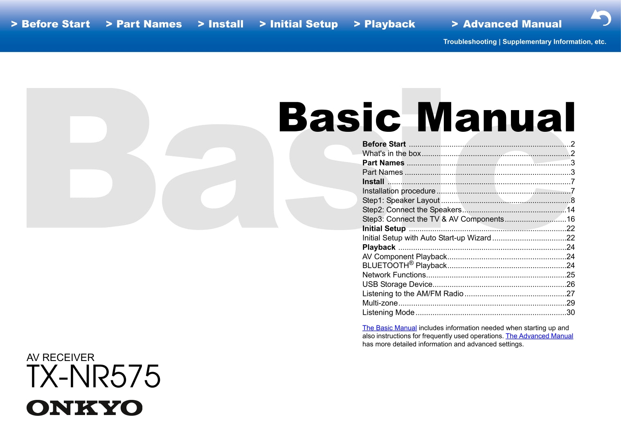This screenshot has height=440, width=621.
Task: Open the Initial Setup header tab
Action: (x=299, y=24)
